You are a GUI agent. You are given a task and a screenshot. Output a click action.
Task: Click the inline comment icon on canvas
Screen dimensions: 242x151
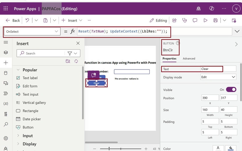pyautogui.click(x=94, y=75)
